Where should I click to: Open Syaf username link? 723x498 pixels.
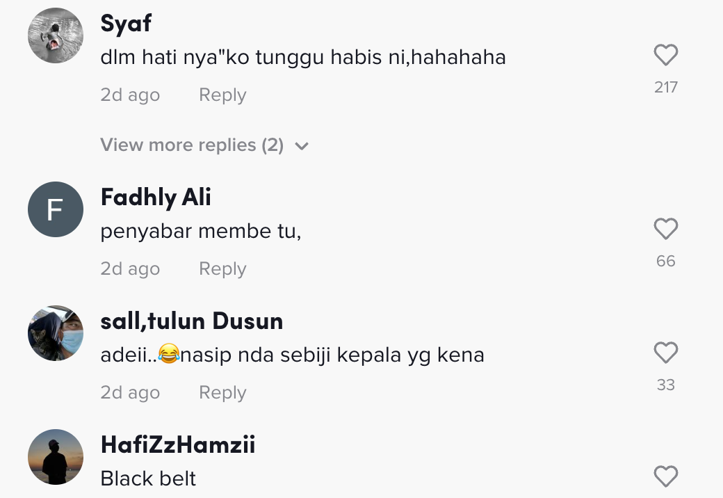tap(126, 23)
